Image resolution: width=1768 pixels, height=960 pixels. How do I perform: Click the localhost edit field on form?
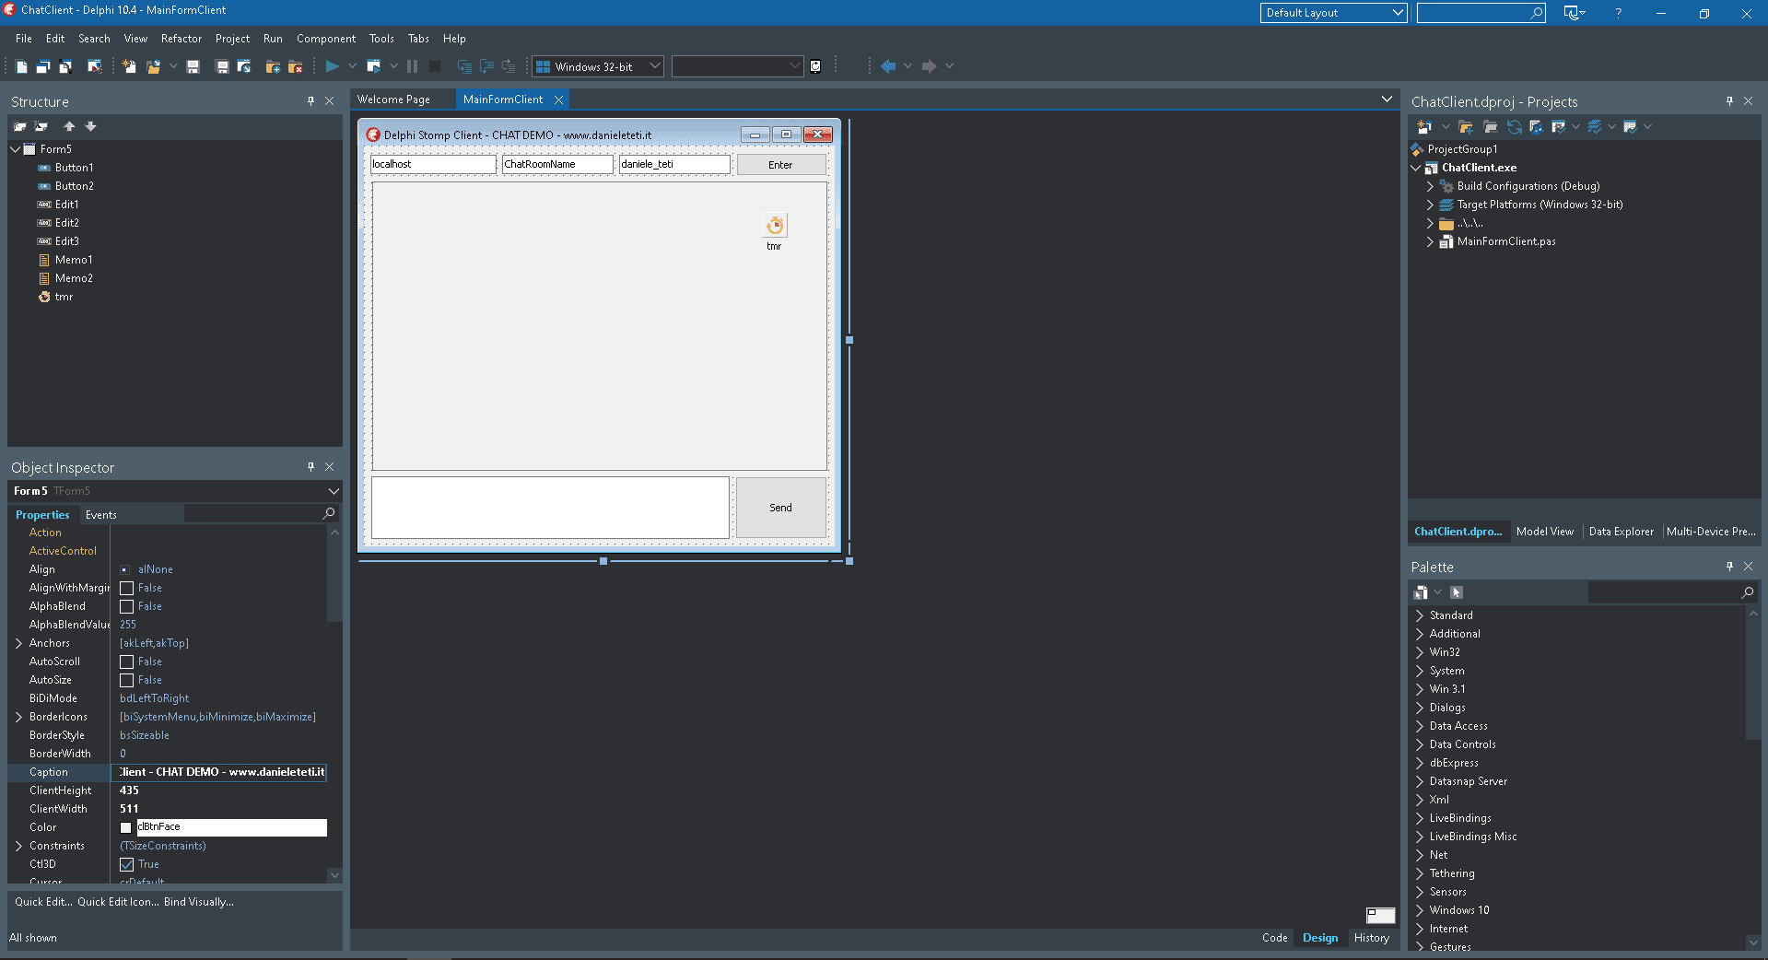tap(433, 164)
